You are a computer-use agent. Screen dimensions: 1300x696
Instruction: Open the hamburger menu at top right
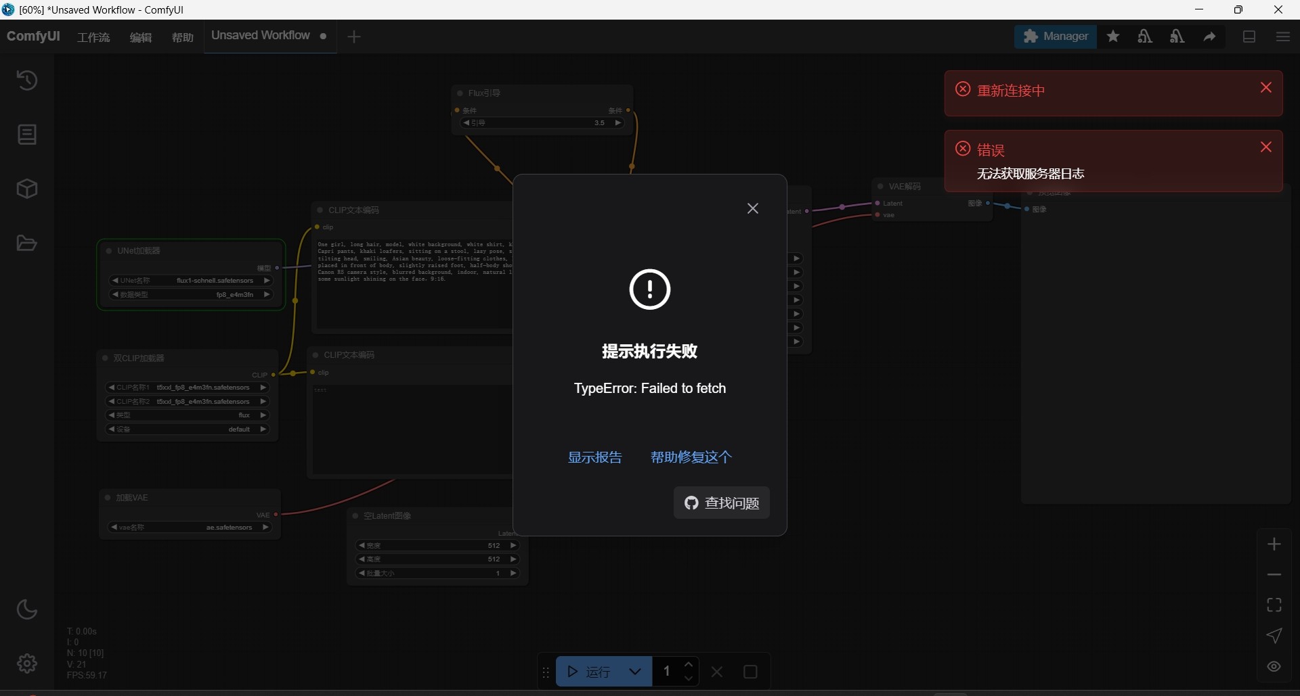pos(1282,37)
